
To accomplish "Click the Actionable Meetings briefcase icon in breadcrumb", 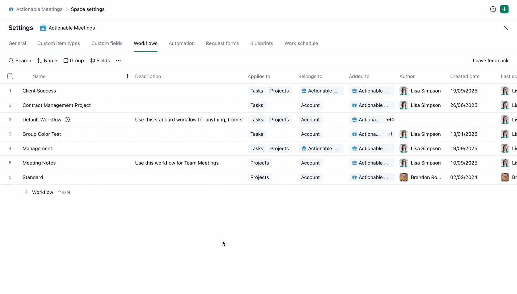I will (11, 9).
